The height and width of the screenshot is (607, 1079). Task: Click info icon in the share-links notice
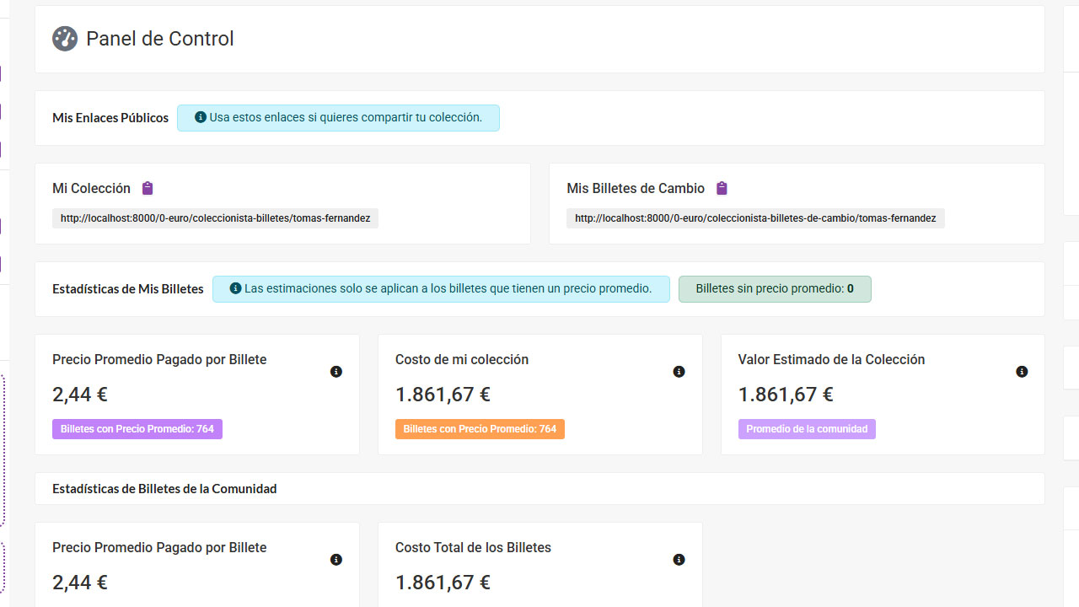click(x=201, y=118)
